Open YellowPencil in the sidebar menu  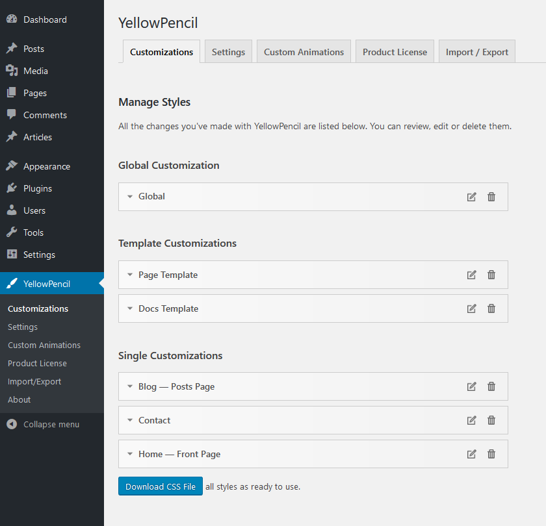click(x=52, y=283)
